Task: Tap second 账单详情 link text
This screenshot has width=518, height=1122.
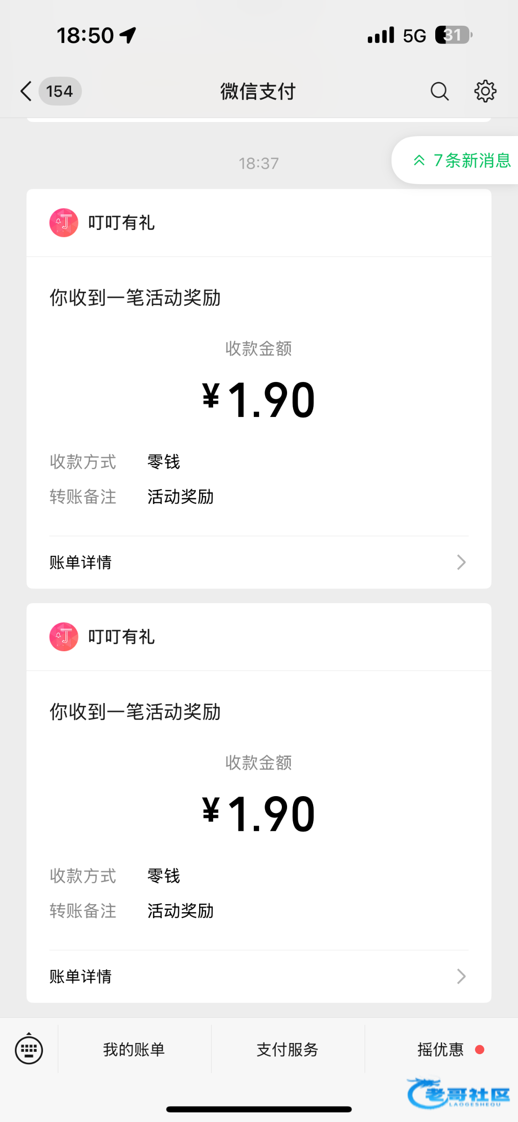Action: click(x=81, y=976)
